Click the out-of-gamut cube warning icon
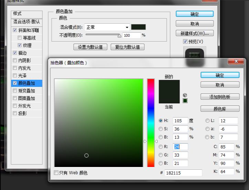 click(x=185, y=95)
